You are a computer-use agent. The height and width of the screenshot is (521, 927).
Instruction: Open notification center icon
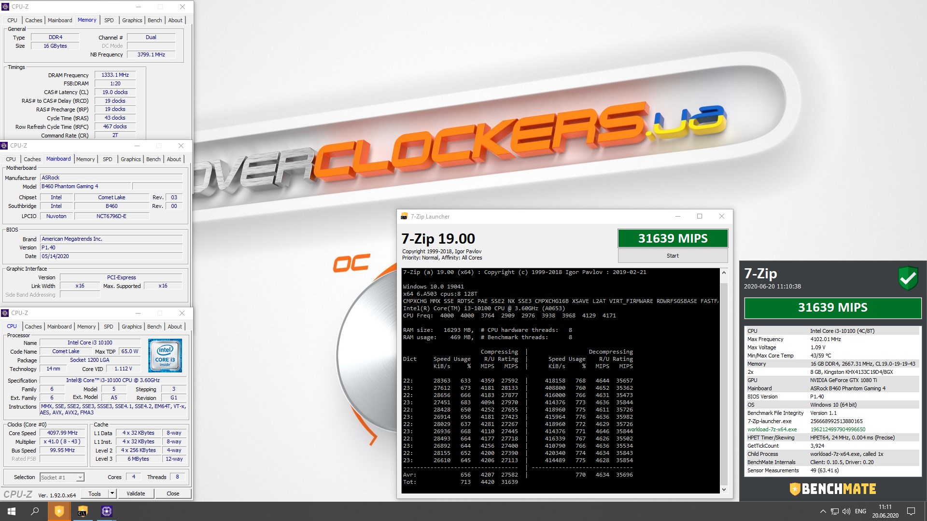pos(911,511)
